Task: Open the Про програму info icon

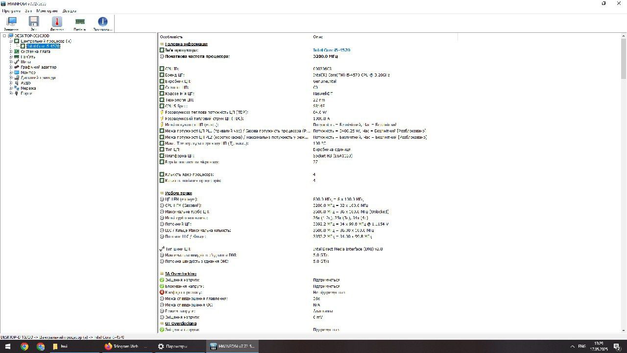Action: (x=103, y=24)
